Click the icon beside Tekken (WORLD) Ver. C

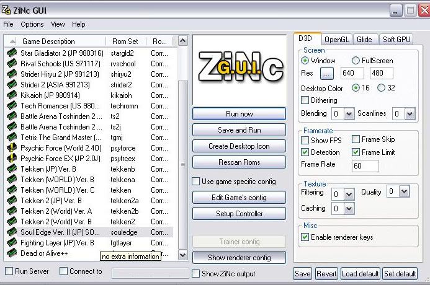coord(12,190)
